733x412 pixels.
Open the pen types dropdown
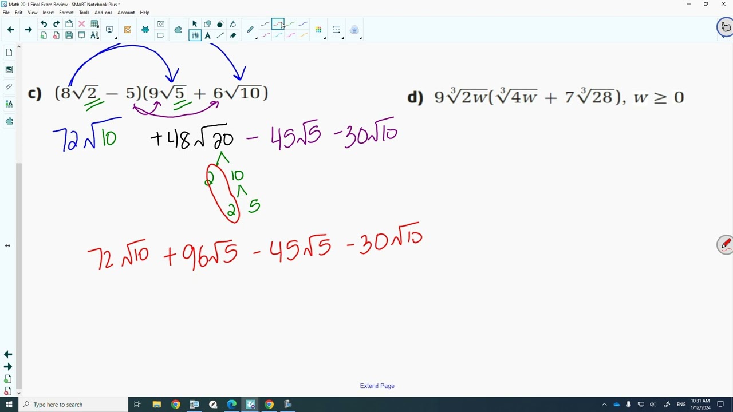pyautogui.click(x=251, y=30)
